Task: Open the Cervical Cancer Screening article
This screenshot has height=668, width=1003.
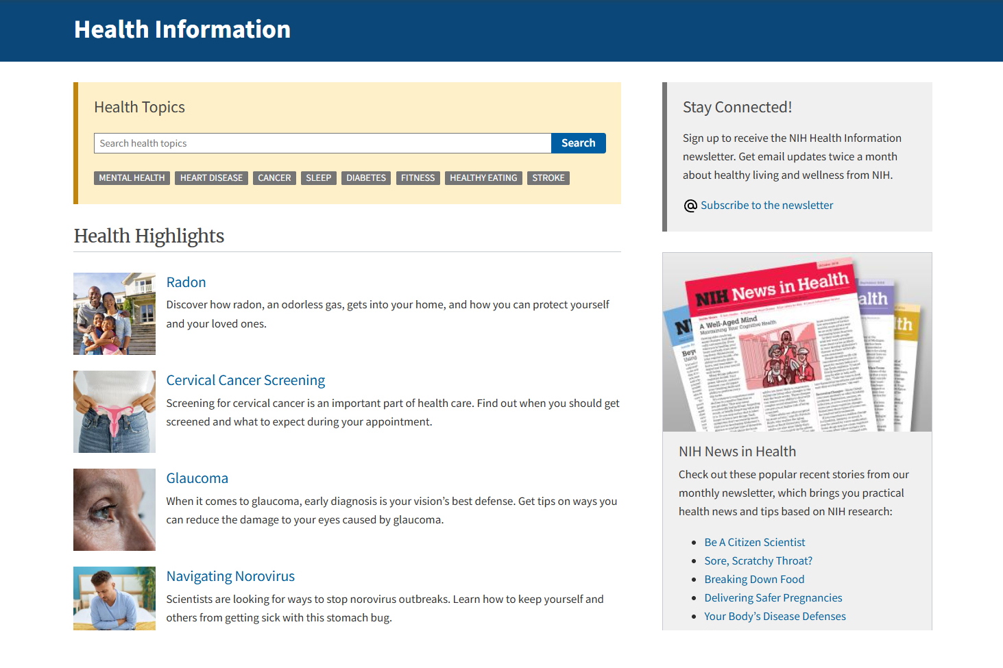Action: 245,380
